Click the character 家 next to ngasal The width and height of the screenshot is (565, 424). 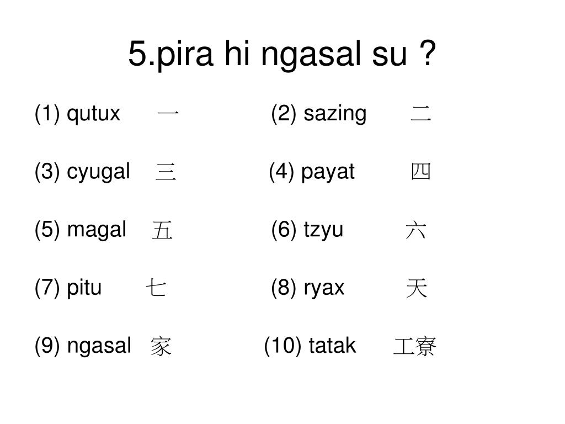point(161,346)
